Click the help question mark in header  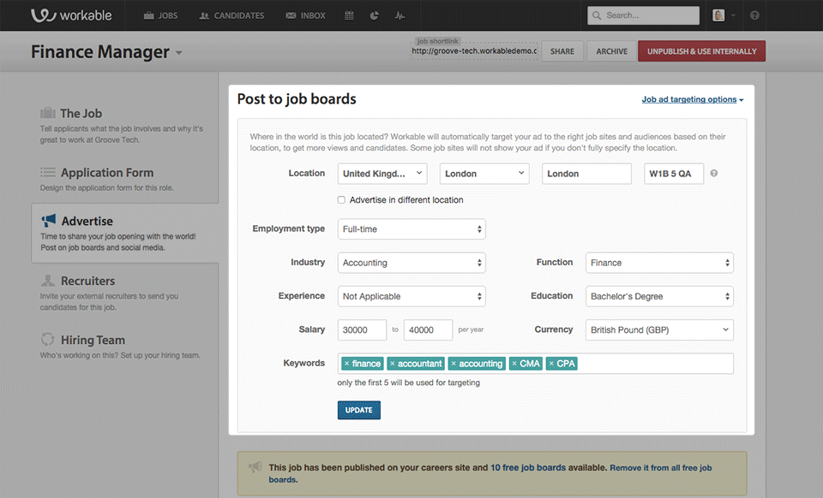click(754, 15)
